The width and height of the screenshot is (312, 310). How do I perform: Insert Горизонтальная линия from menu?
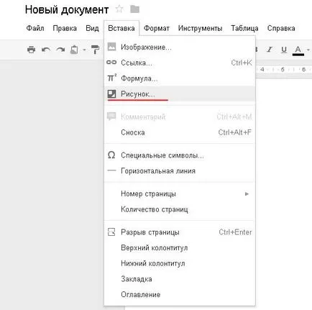180,171
